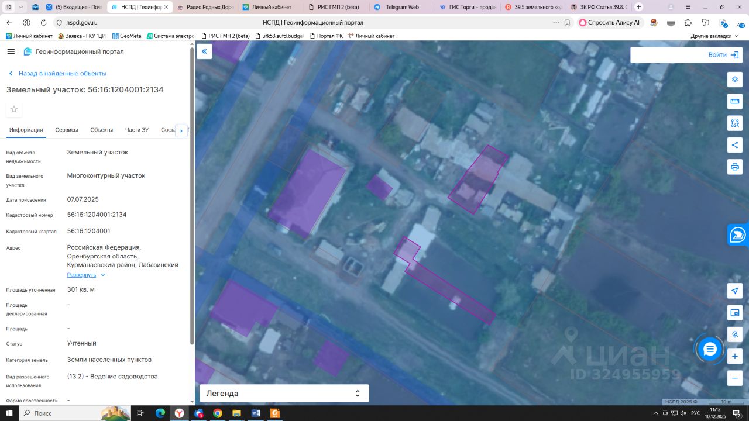Switch to the ГИС Торги browser tab
This screenshot has width=749, height=421.
(x=468, y=7)
